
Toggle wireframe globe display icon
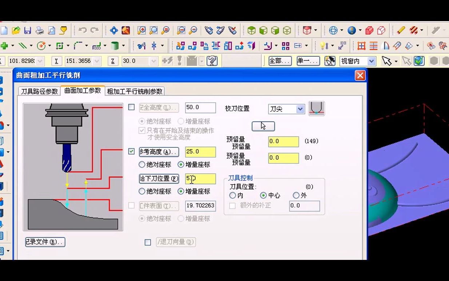point(333,31)
